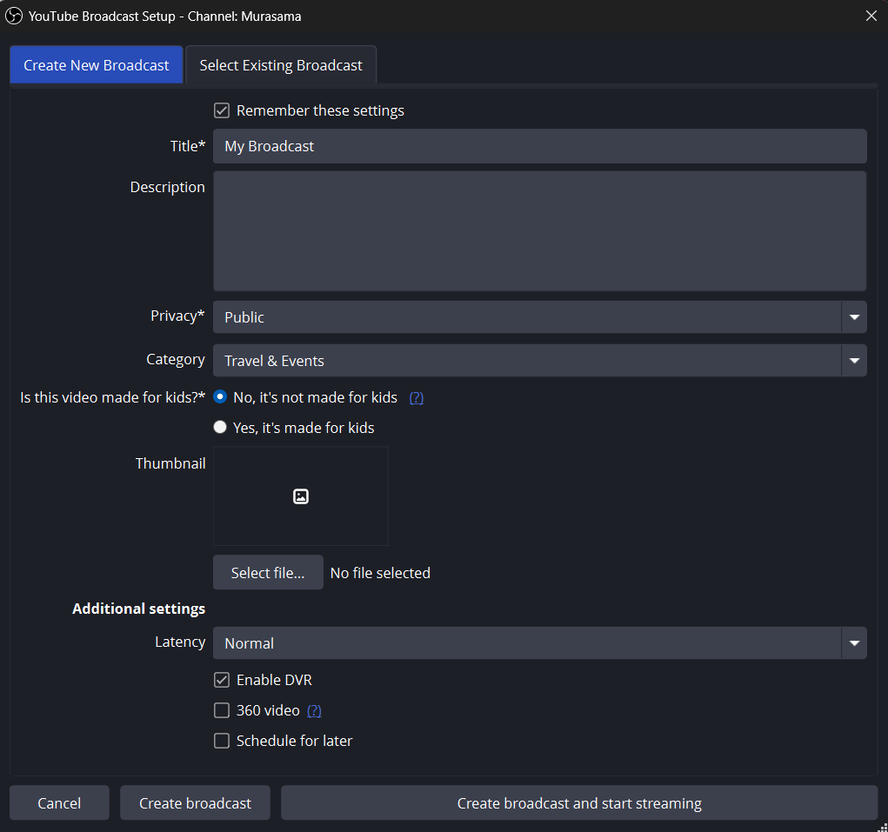
Task: Click into the Title field with My Broadcast
Action: [539, 146]
